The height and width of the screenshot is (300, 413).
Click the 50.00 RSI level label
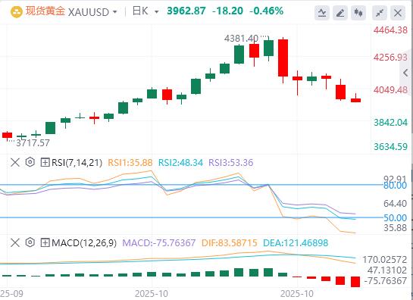pos(395,218)
